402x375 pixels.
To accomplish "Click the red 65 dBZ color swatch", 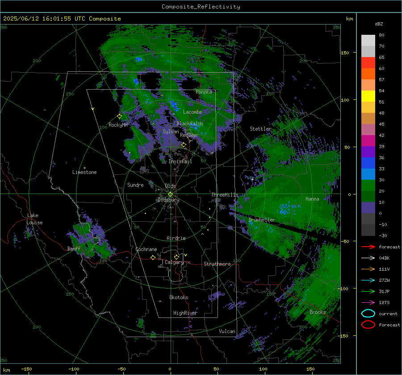I will tap(368, 62).
